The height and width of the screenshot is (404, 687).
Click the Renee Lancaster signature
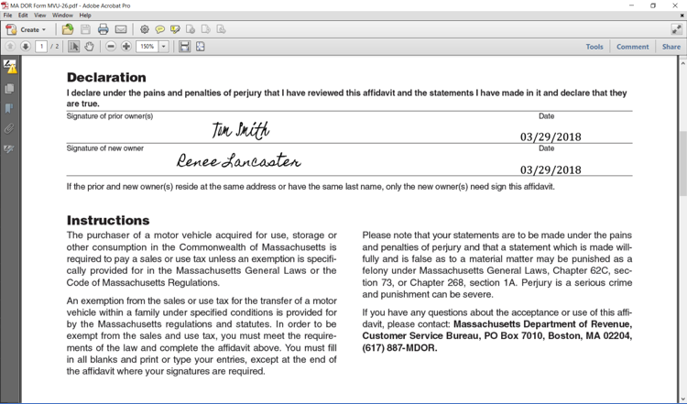[x=238, y=161]
